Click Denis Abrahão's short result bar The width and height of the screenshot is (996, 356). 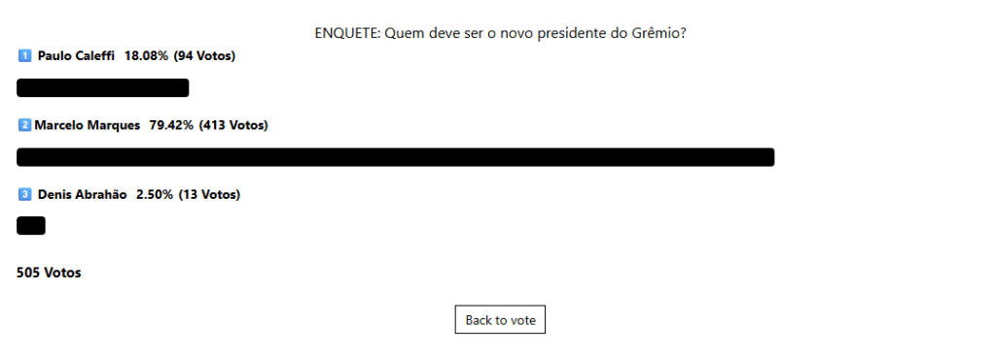31,225
